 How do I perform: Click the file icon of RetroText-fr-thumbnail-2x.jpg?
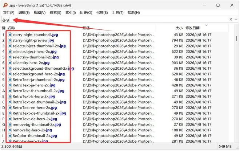[x=10, y=91]
